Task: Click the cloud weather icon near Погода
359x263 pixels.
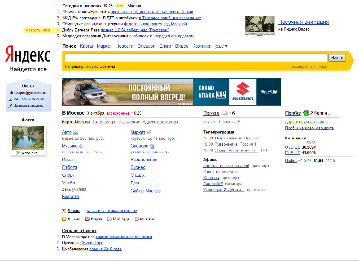Action: [x=224, y=113]
